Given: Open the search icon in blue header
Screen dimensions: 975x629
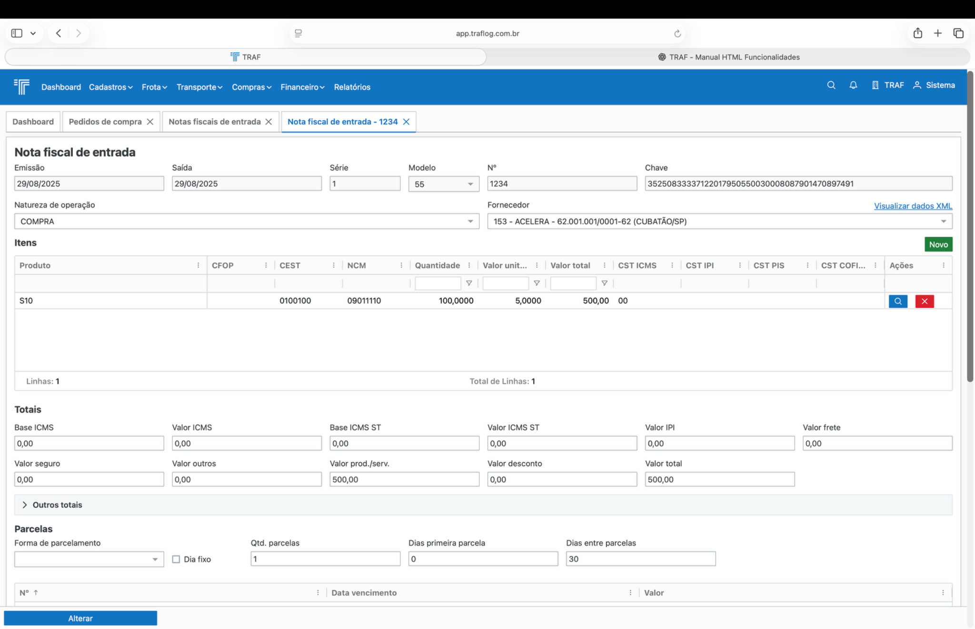Looking at the screenshot, I should 831,85.
